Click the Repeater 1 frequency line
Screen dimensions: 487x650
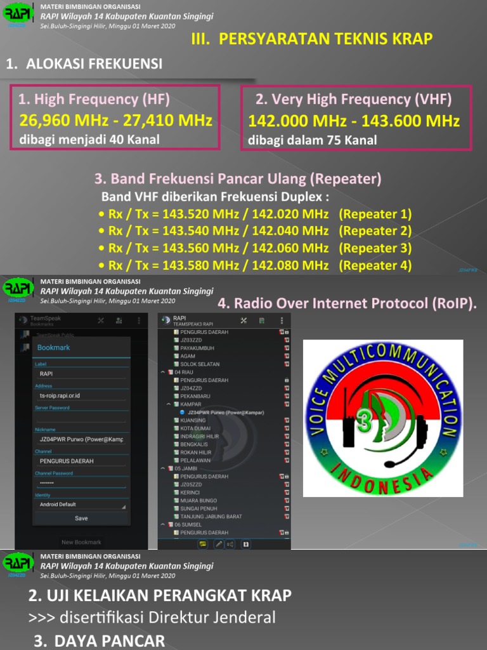[255, 214]
